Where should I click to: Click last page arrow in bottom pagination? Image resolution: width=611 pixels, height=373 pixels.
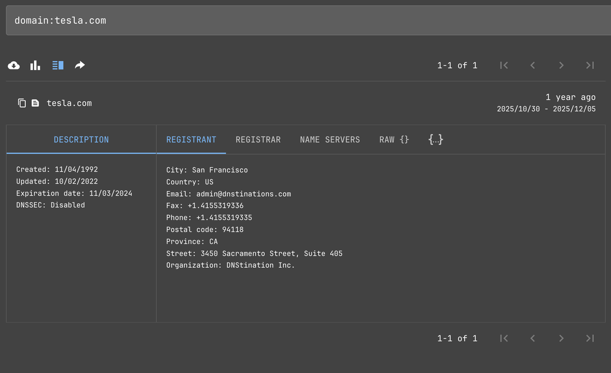(x=590, y=338)
